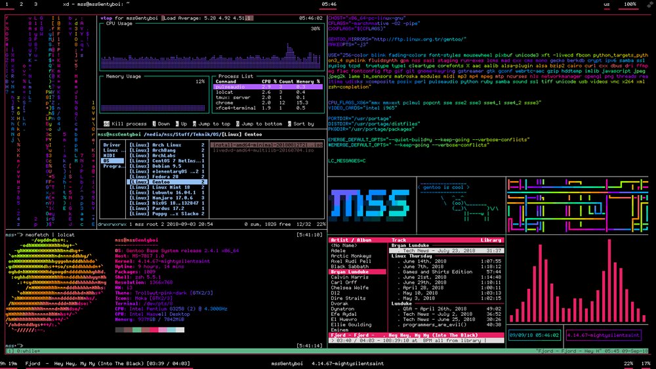Click the 'Jump to bottom' hint in vtop
Image resolution: width=656 pixels, height=369 pixels.
click(x=259, y=124)
